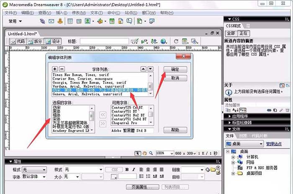Open the 样式 style dropdown
Screen dimensions: 293x194
click(83, 169)
